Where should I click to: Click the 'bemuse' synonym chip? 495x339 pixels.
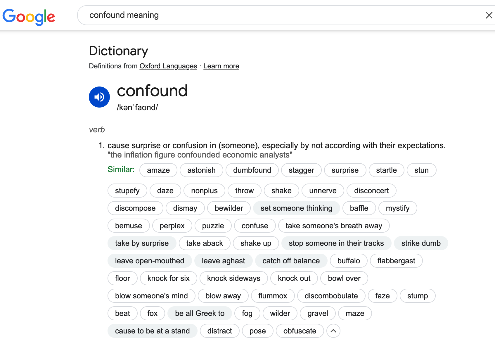point(129,226)
